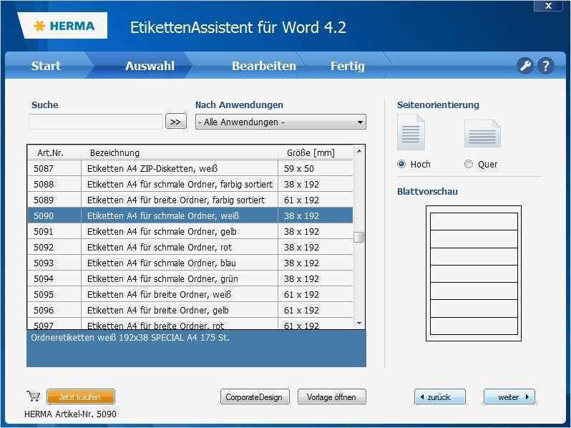Image resolution: width=571 pixels, height=428 pixels.
Task: Click the Ordneretiketten weiß 192x38 description text
Action: [130, 338]
